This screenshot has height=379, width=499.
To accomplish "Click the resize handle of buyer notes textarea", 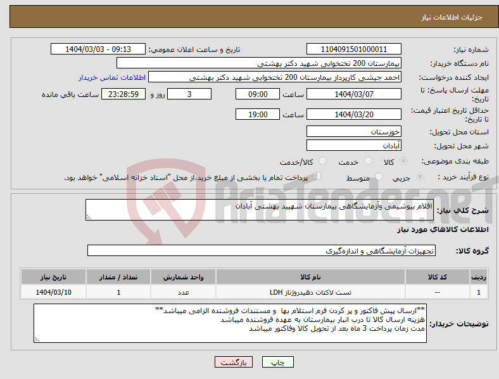I will coord(37,340).
